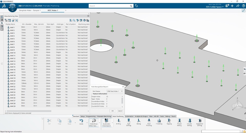Select the Circular Milling operation
The width and height of the screenshot is (246, 133).
(189, 122)
